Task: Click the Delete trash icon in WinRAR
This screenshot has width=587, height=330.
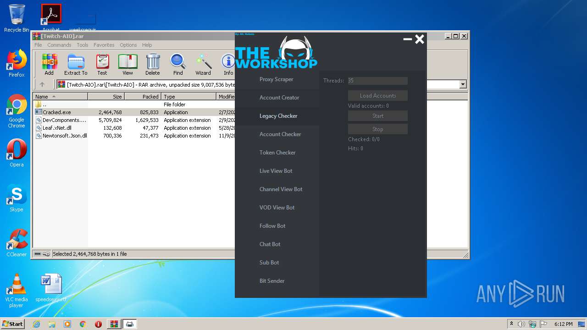Action: (153, 65)
